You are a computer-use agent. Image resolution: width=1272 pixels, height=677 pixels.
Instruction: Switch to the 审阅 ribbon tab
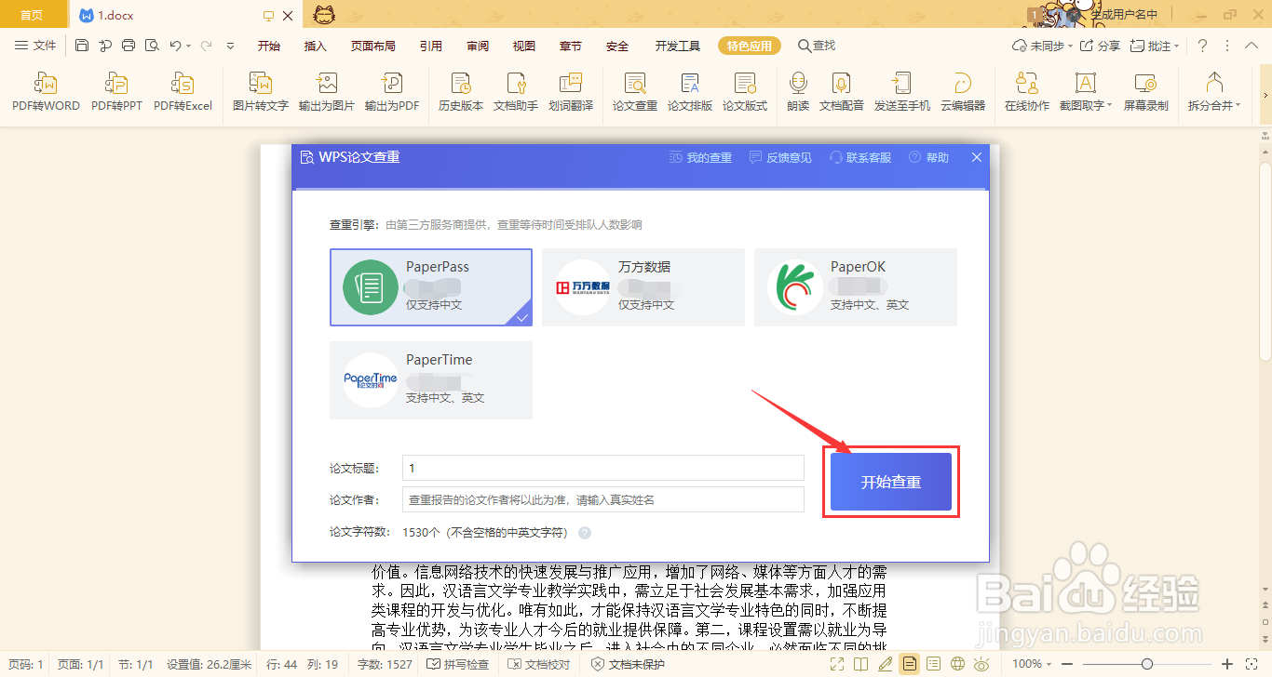pos(477,45)
